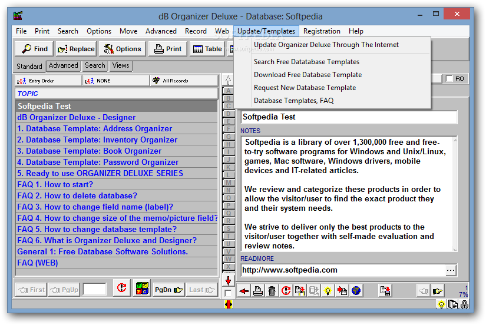Viewport: 486px width, 325px height.
Task: Click the red and yellow panel splitter icon
Action: 229,304
